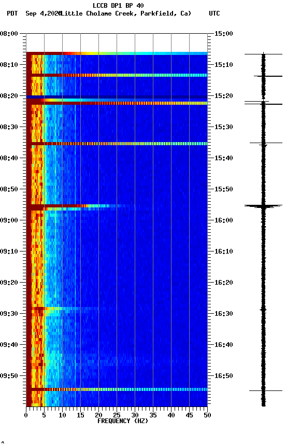Click the dark blue data gap stripe at 08:20
This screenshot has height=448, width=286.
click(x=117, y=97)
